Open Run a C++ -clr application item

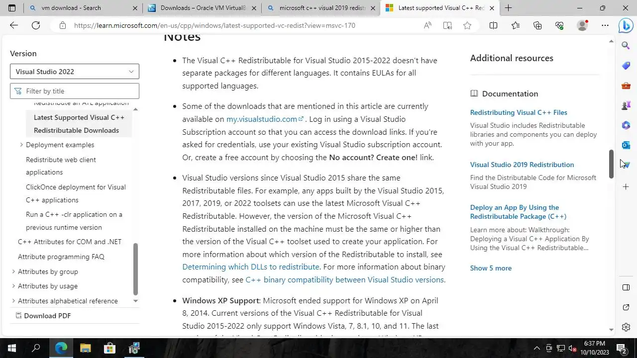(x=74, y=221)
